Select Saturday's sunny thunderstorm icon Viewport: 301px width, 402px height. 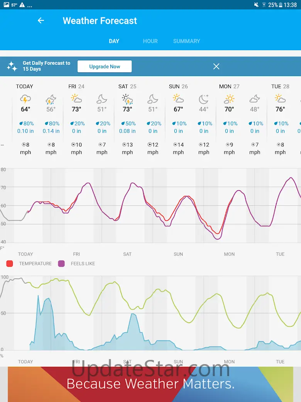[x=127, y=99]
